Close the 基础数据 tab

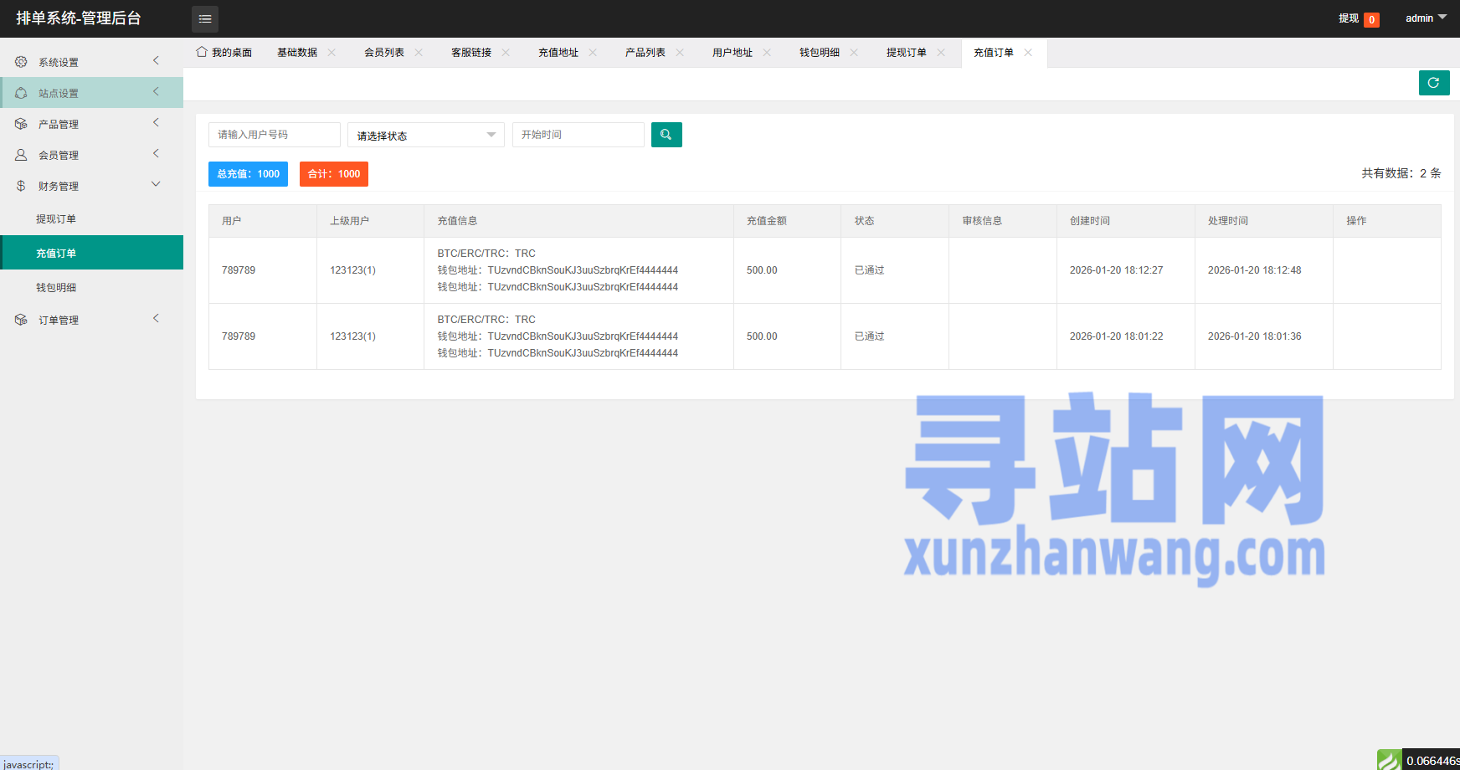[332, 52]
